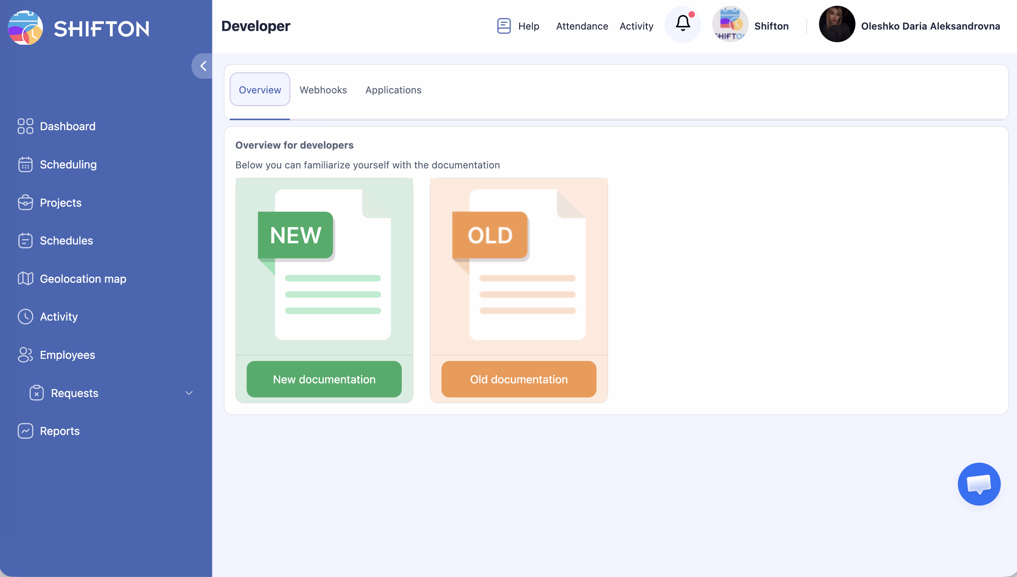Viewport: 1017px width, 577px height.
Task: Open the Help book icon
Action: tap(503, 26)
